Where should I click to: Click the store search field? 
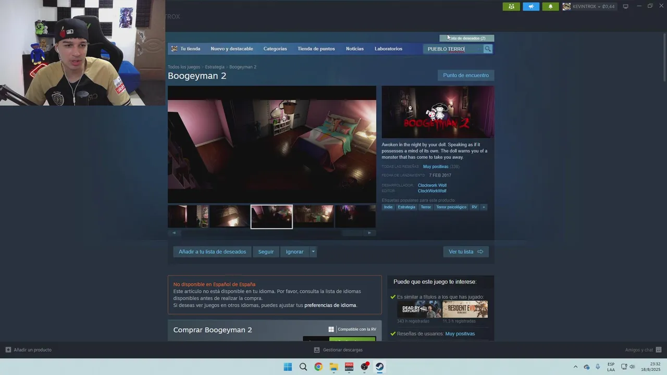click(x=453, y=49)
